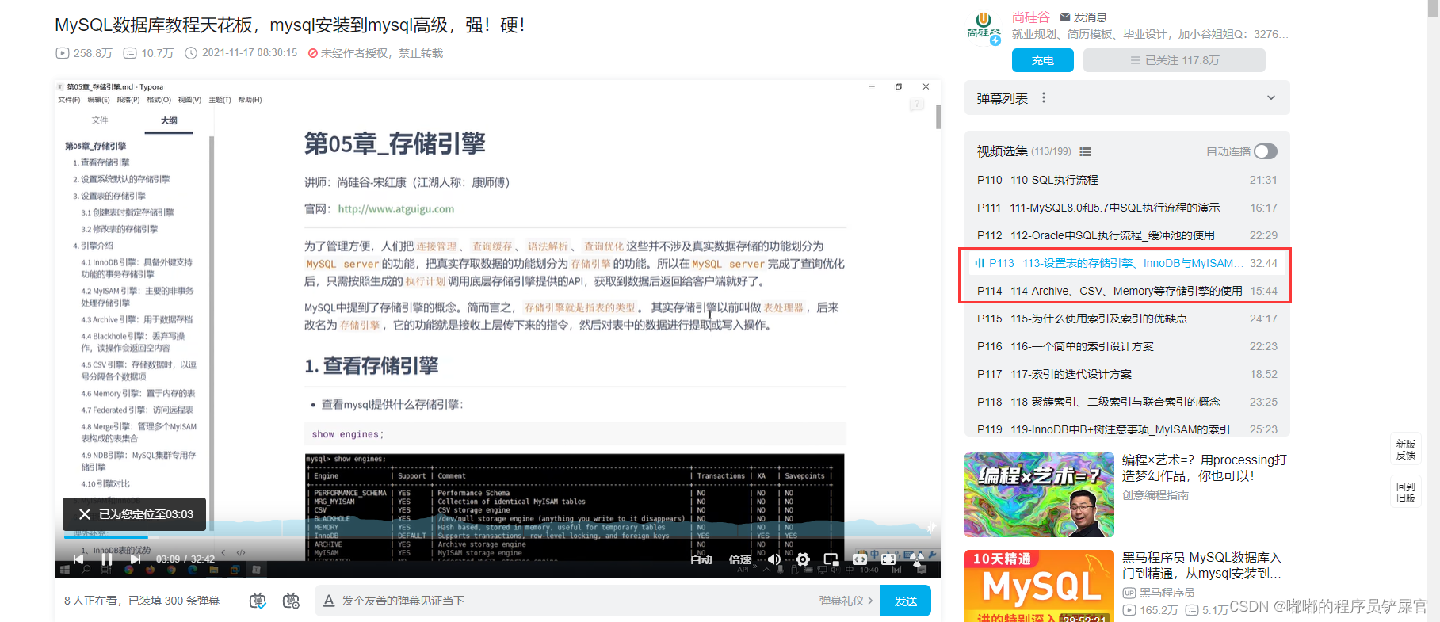
Task: Switch episode list view mode icon
Action: tap(1086, 151)
